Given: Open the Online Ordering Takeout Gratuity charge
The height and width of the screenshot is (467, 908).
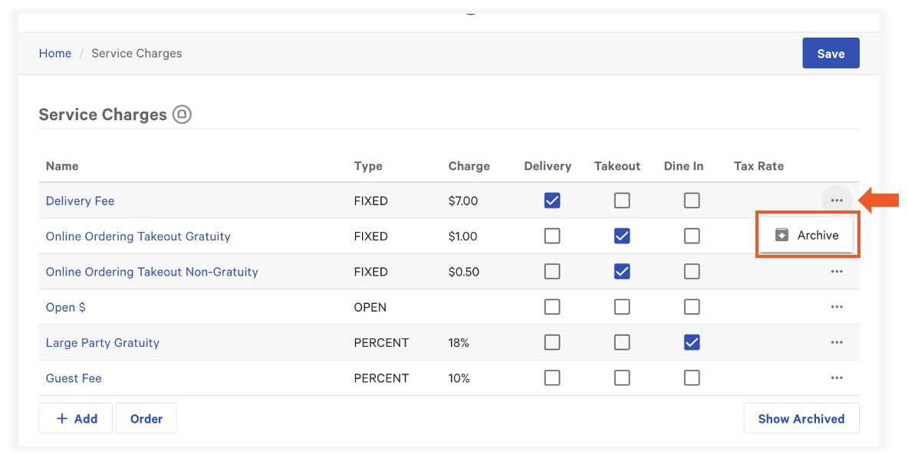Looking at the screenshot, I should click(138, 236).
